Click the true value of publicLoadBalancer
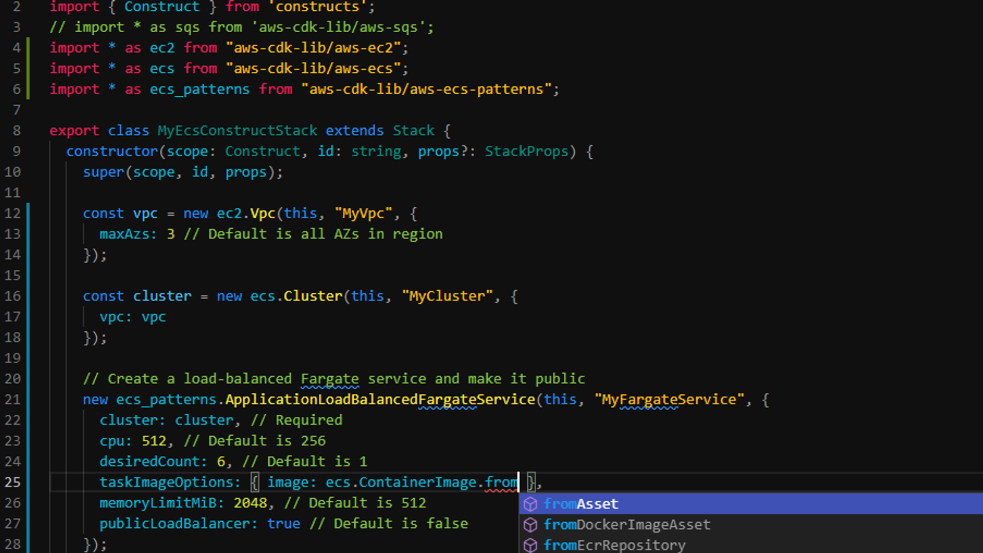Image resolution: width=983 pixels, height=553 pixels. click(284, 523)
